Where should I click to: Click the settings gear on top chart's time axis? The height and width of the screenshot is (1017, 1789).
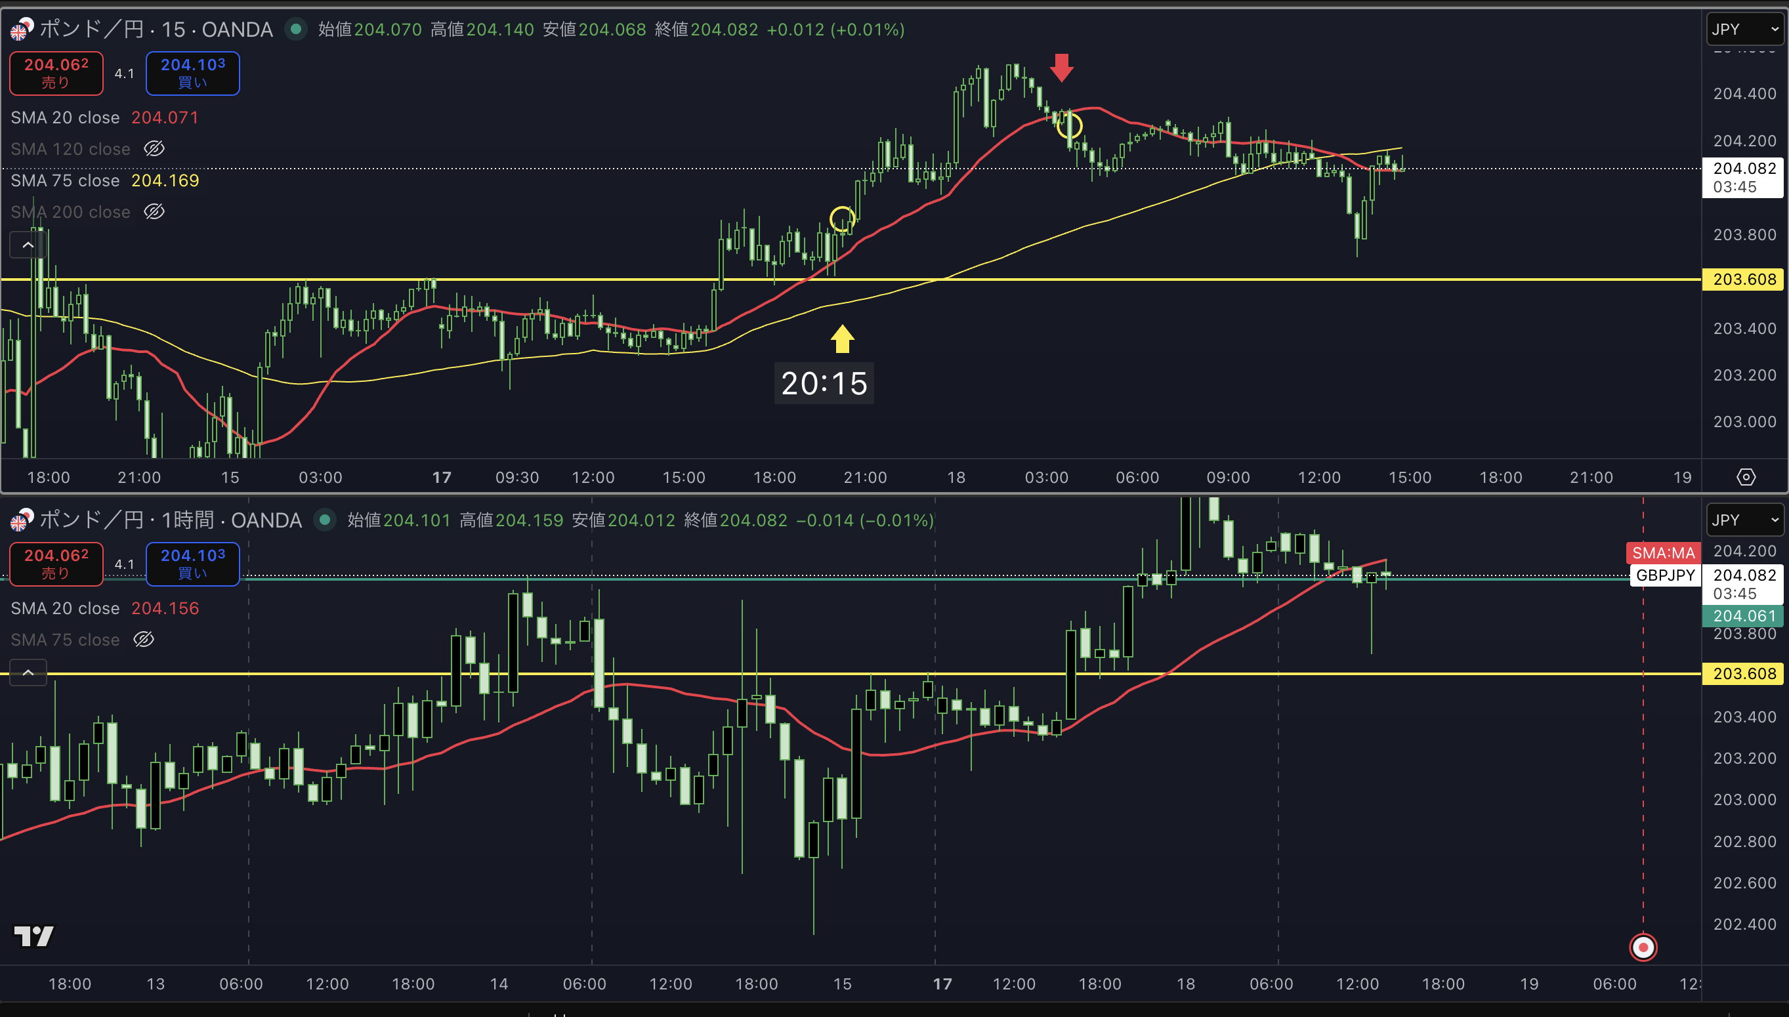(1746, 477)
